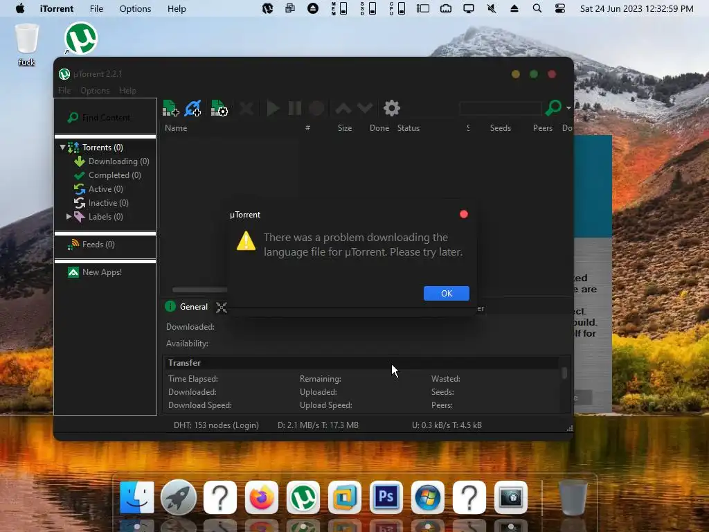Select Downloading (0) category
Image resolution: width=709 pixels, height=532 pixels.
pos(118,161)
